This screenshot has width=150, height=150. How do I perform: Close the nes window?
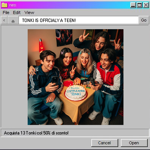pos(146,5)
